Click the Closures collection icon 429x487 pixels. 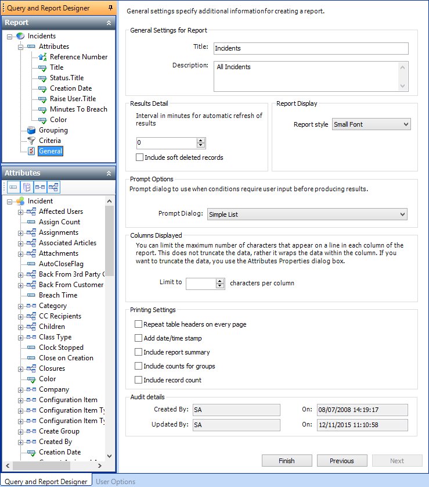tap(31, 368)
